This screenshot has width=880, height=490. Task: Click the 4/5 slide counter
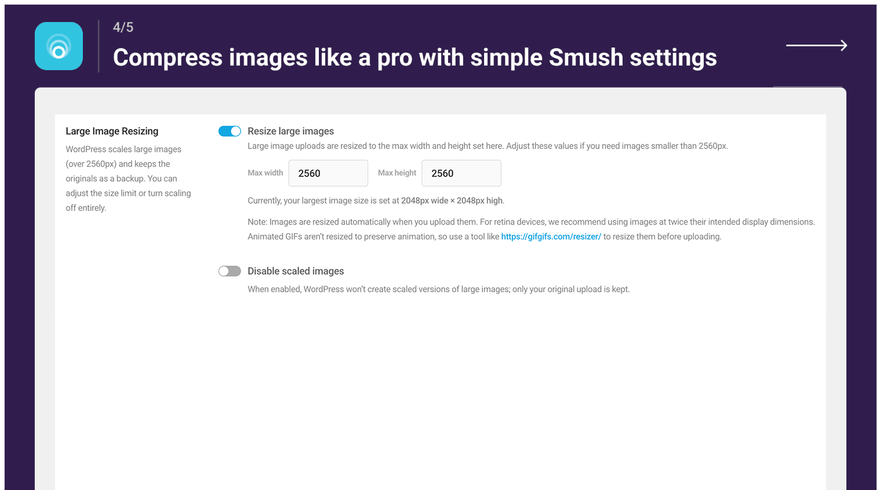[x=123, y=27]
